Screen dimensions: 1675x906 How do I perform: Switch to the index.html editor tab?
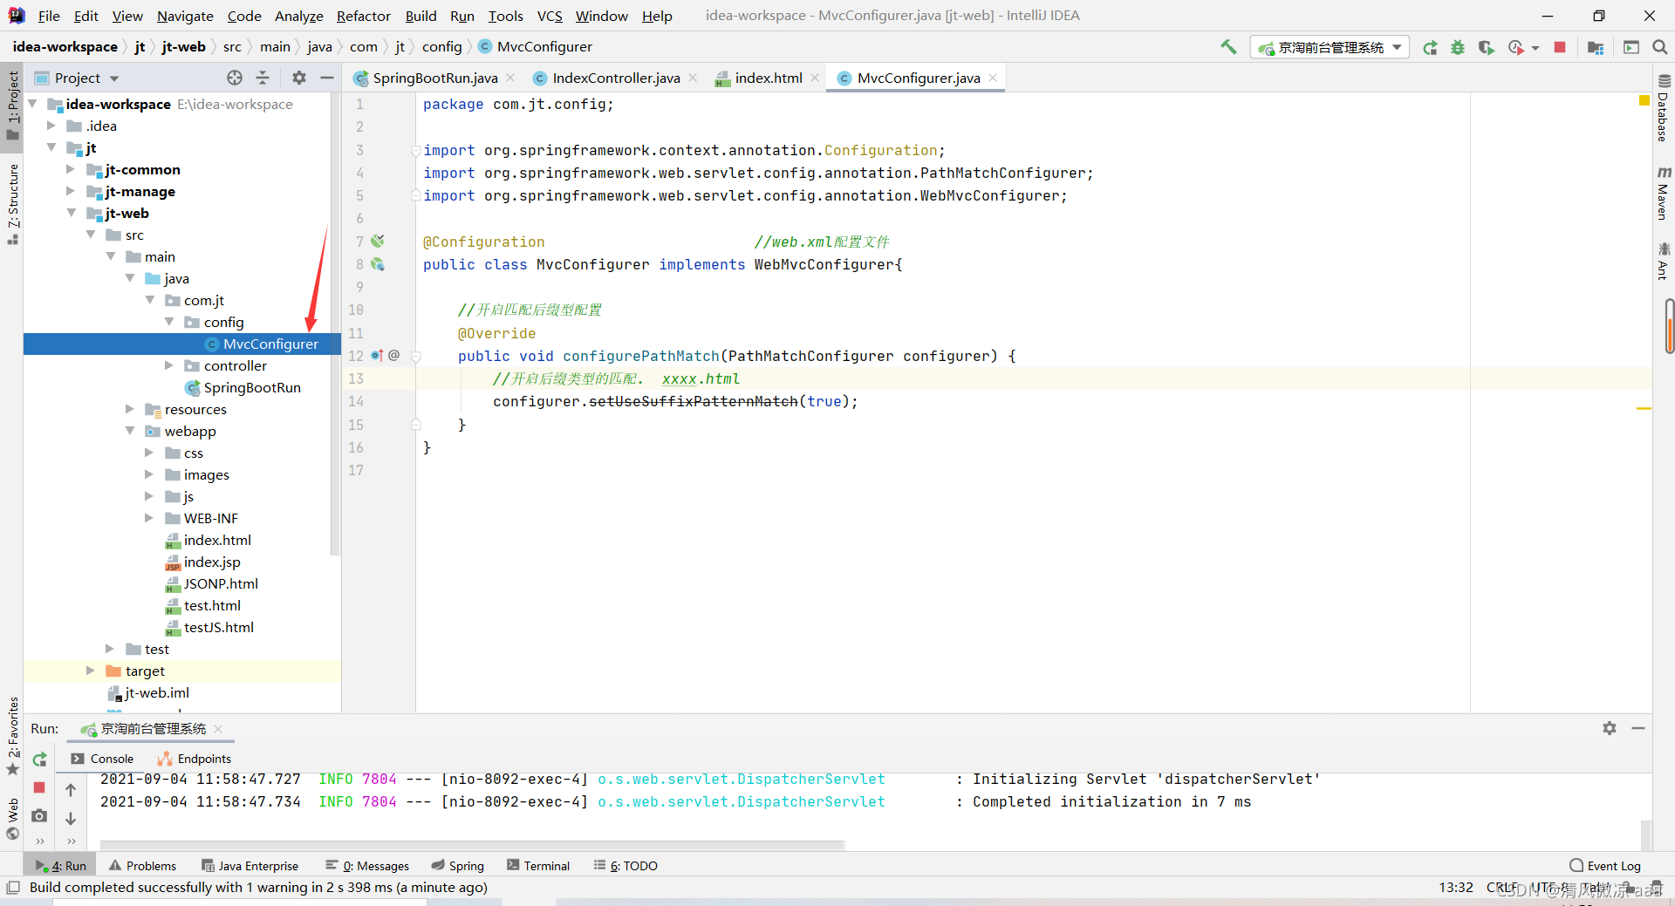[x=768, y=78]
